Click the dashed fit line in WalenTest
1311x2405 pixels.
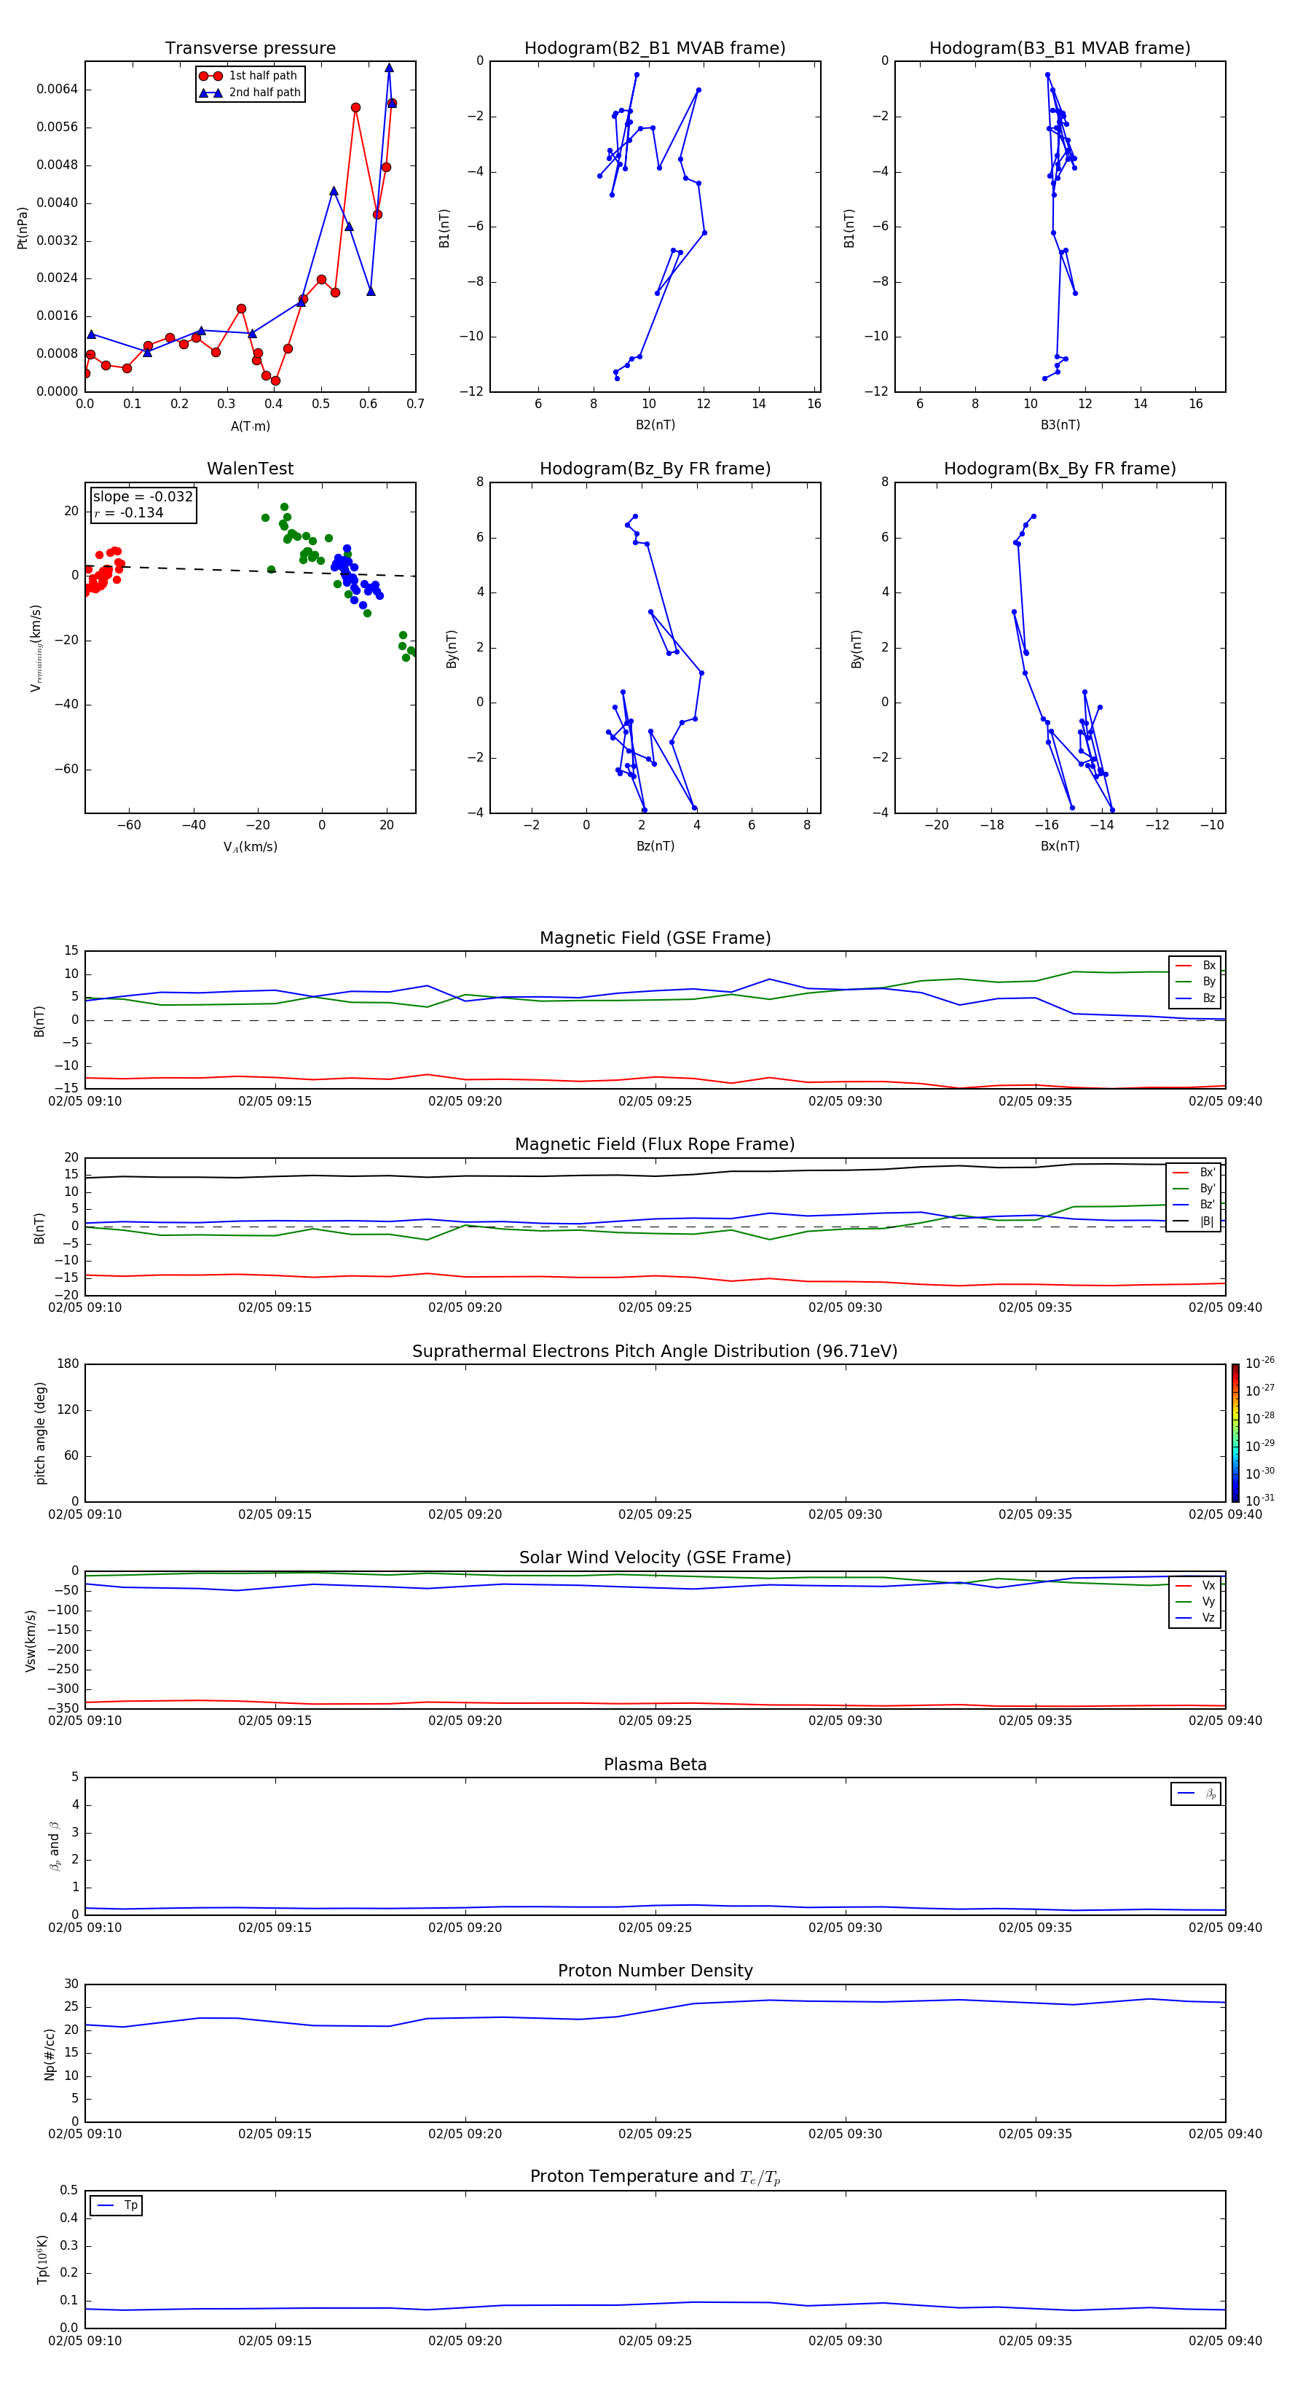[250, 571]
